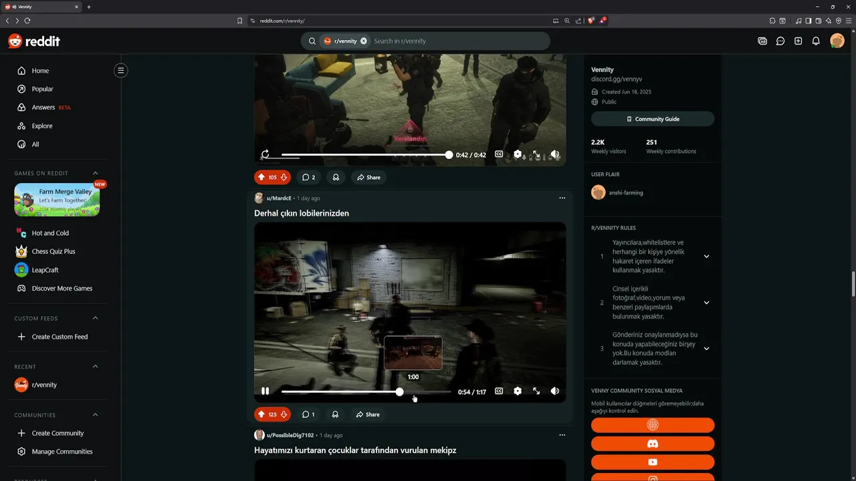
Task: Replay the 0:42 video
Action: coord(265,154)
